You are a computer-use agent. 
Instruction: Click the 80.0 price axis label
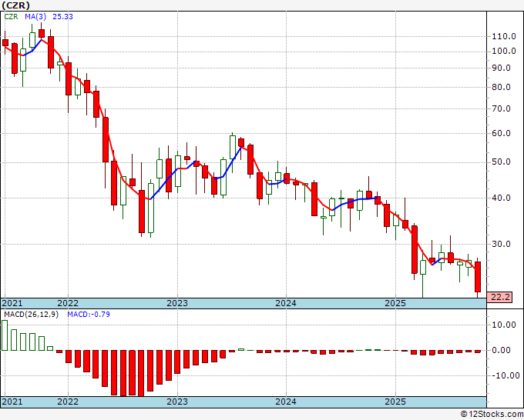(502, 88)
